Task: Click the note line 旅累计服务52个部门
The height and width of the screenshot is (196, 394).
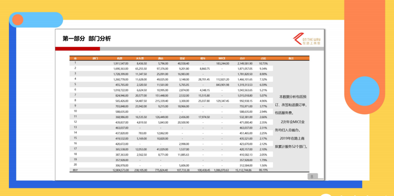Action: pos(291,146)
